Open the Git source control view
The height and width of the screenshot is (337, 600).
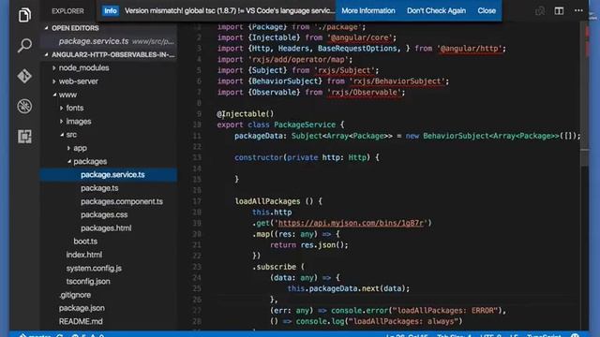[x=24, y=76]
